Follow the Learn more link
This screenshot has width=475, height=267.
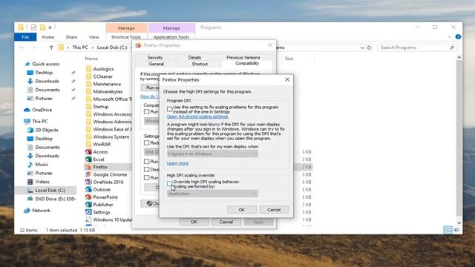(177, 163)
